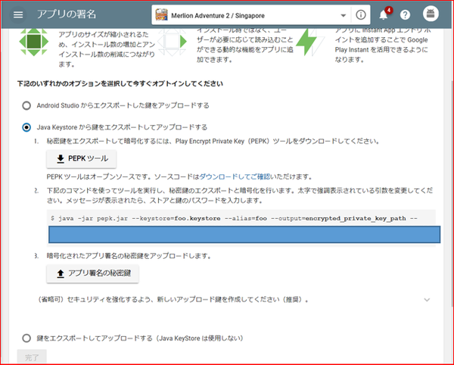454x365 pixels.
Task: Click the dynamic feature module arrow icon
Action: coord(173,42)
